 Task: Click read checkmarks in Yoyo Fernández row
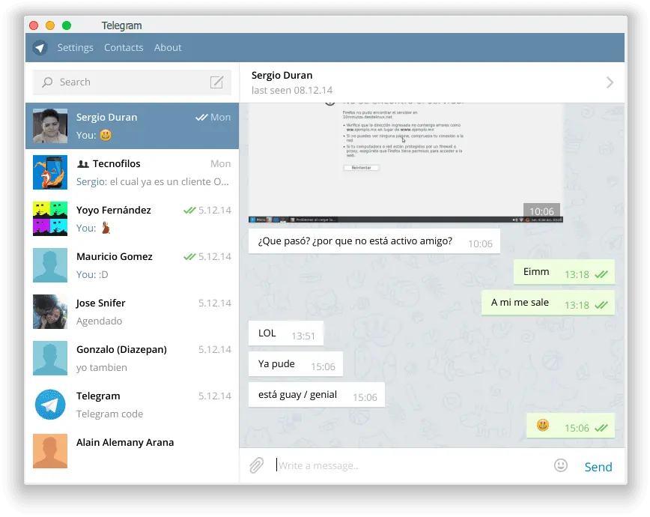(x=189, y=211)
